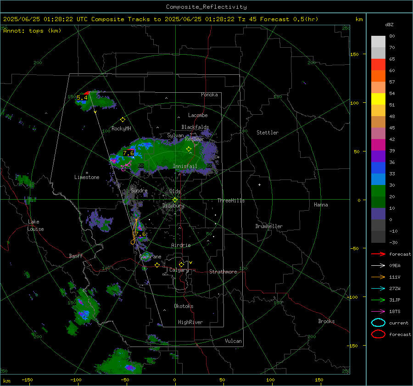Pick the red 65 dBZ swatch
Image resolution: width=413 pixels, height=386 pixels.
click(x=378, y=64)
